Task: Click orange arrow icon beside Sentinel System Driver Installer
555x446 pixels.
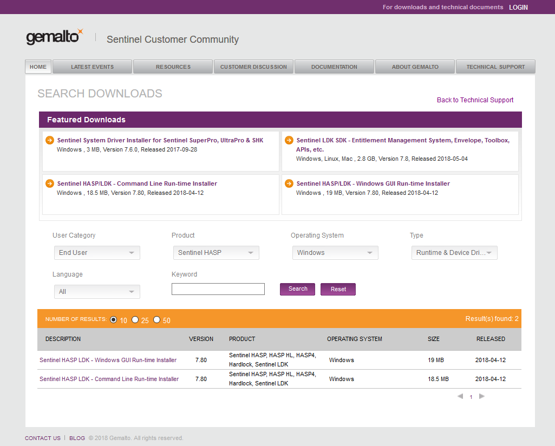Action: [50, 140]
